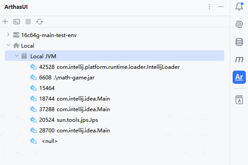Collapse the Local JVM node
The width and height of the screenshot is (248, 165).
tap(16, 56)
